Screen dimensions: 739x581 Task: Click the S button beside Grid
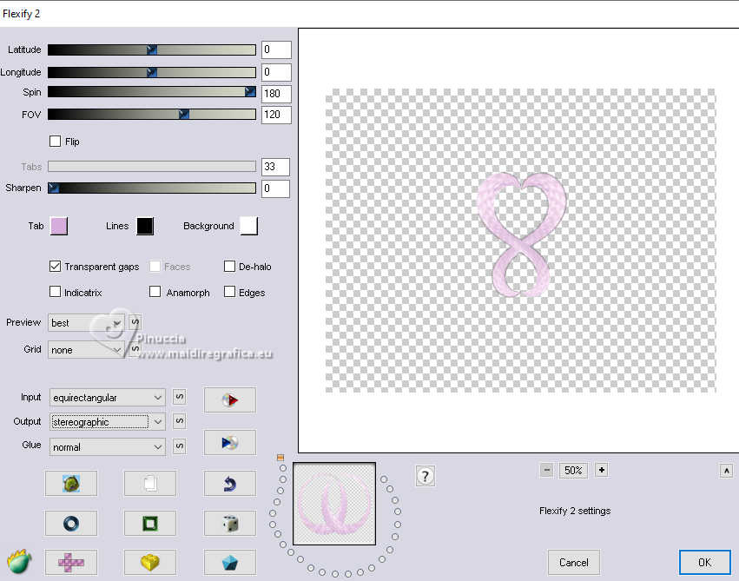(x=135, y=348)
